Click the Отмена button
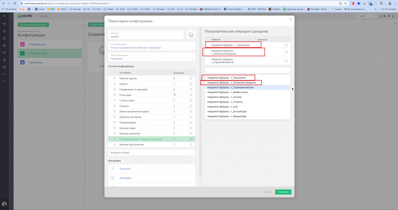This screenshot has height=210, width=398. pyautogui.click(x=267, y=192)
